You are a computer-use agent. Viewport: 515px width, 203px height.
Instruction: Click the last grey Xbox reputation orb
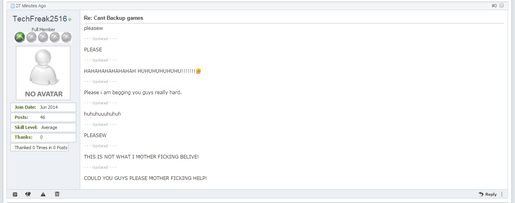(x=67, y=38)
